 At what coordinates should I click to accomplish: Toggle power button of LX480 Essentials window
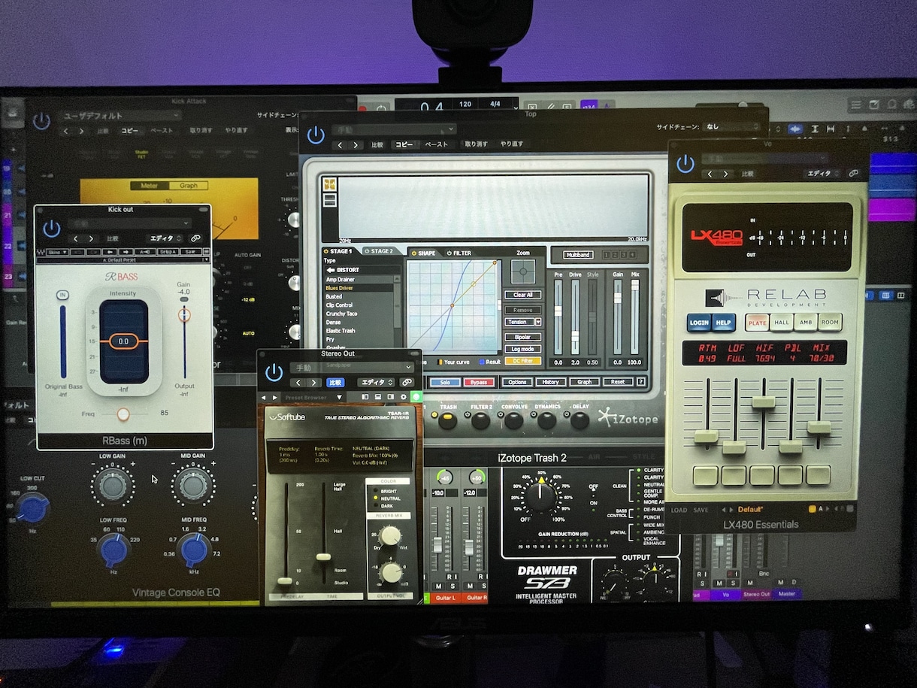tap(685, 164)
